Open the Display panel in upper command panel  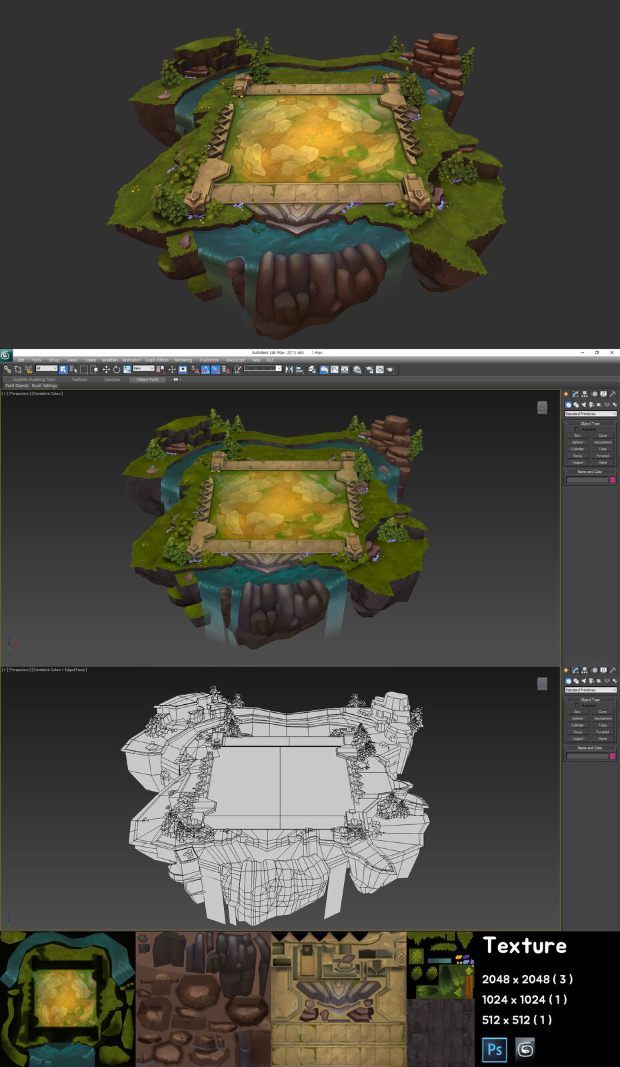[603, 394]
